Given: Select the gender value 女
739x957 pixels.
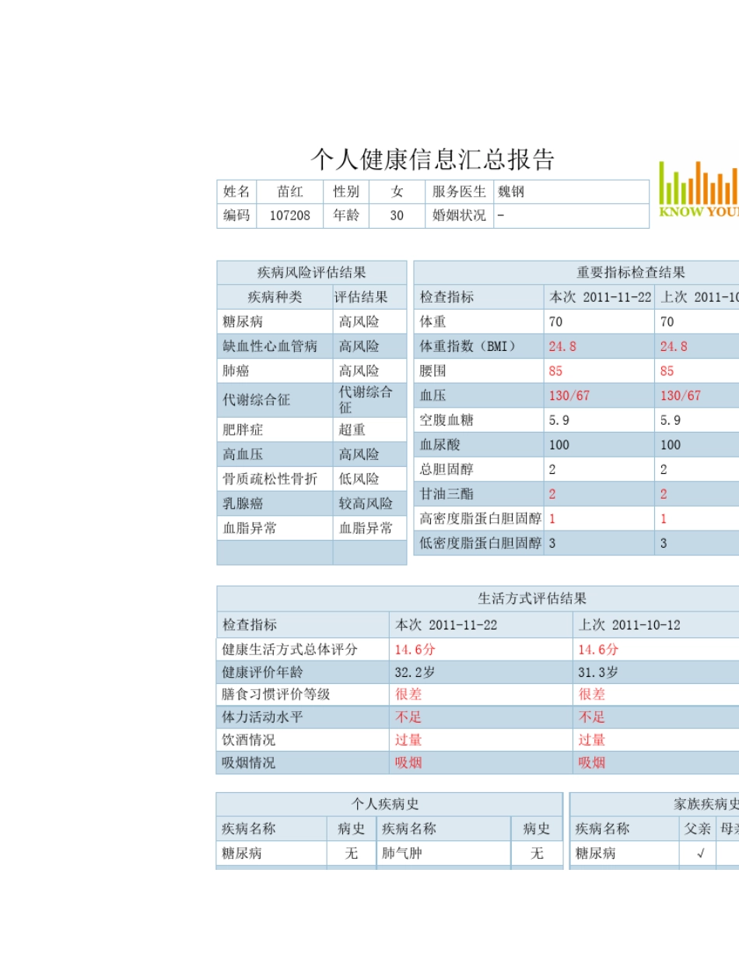Looking at the screenshot, I should (x=397, y=191).
